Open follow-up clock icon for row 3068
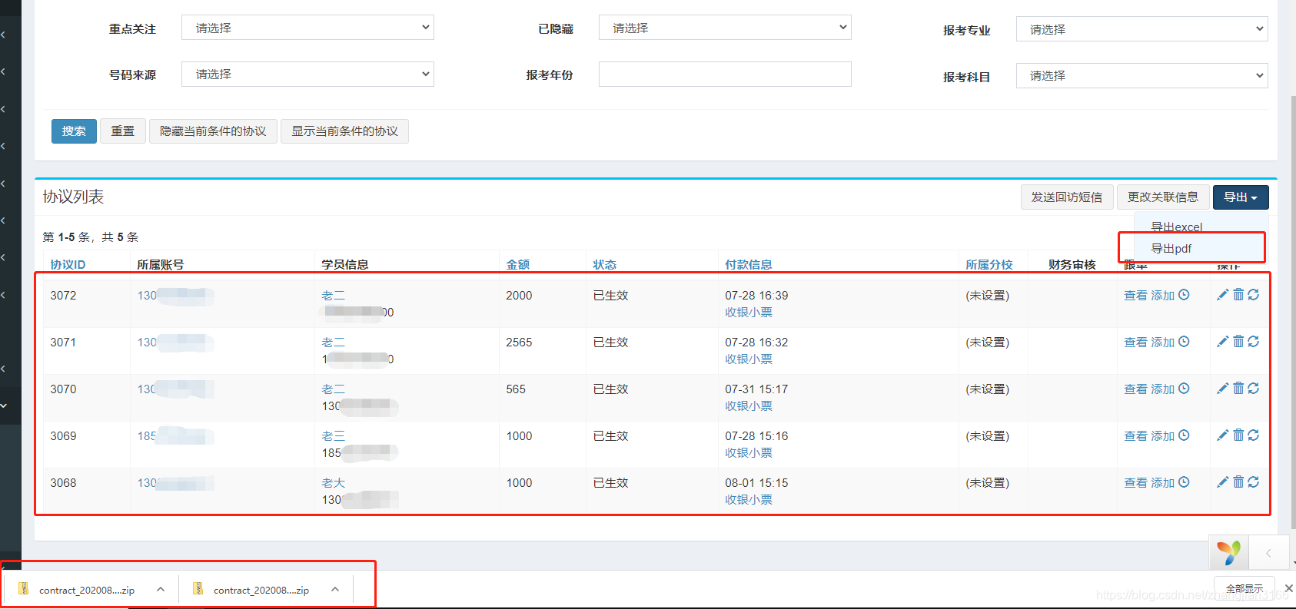Viewport: 1296px width, 609px height. (1184, 482)
